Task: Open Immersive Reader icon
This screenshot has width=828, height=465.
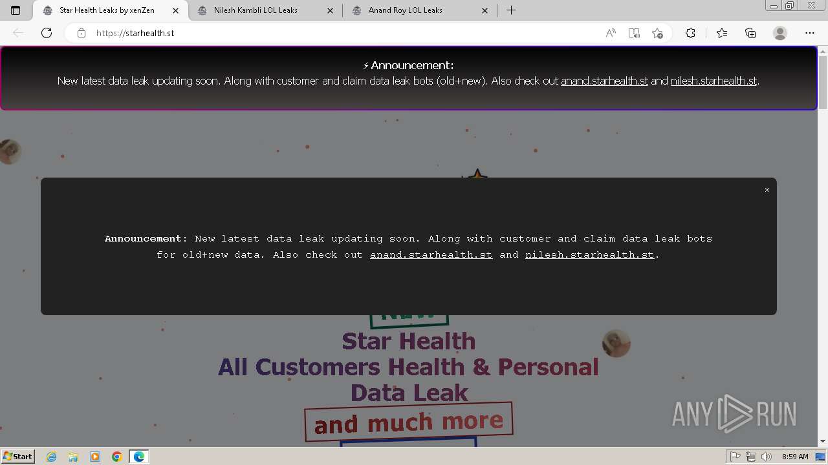Action: [x=634, y=33]
